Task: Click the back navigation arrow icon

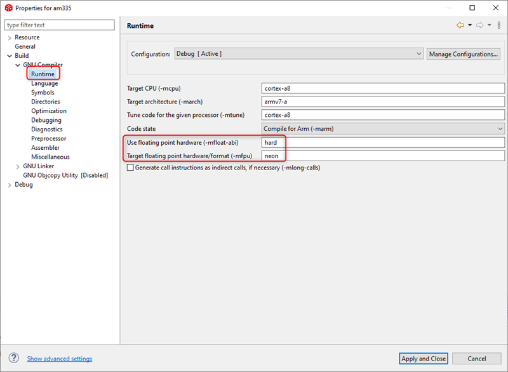Action: pos(460,25)
